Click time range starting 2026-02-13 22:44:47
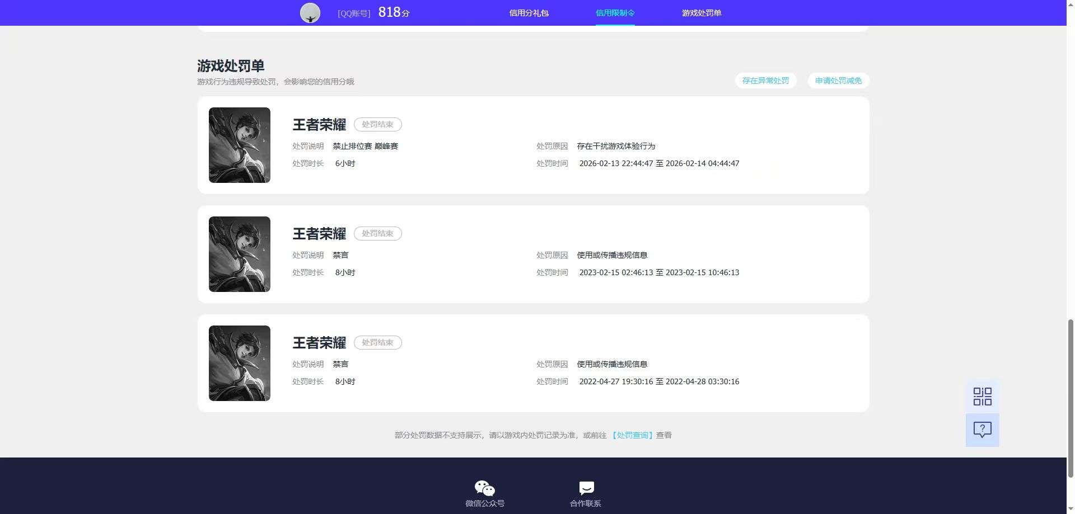 pyautogui.click(x=659, y=163)
